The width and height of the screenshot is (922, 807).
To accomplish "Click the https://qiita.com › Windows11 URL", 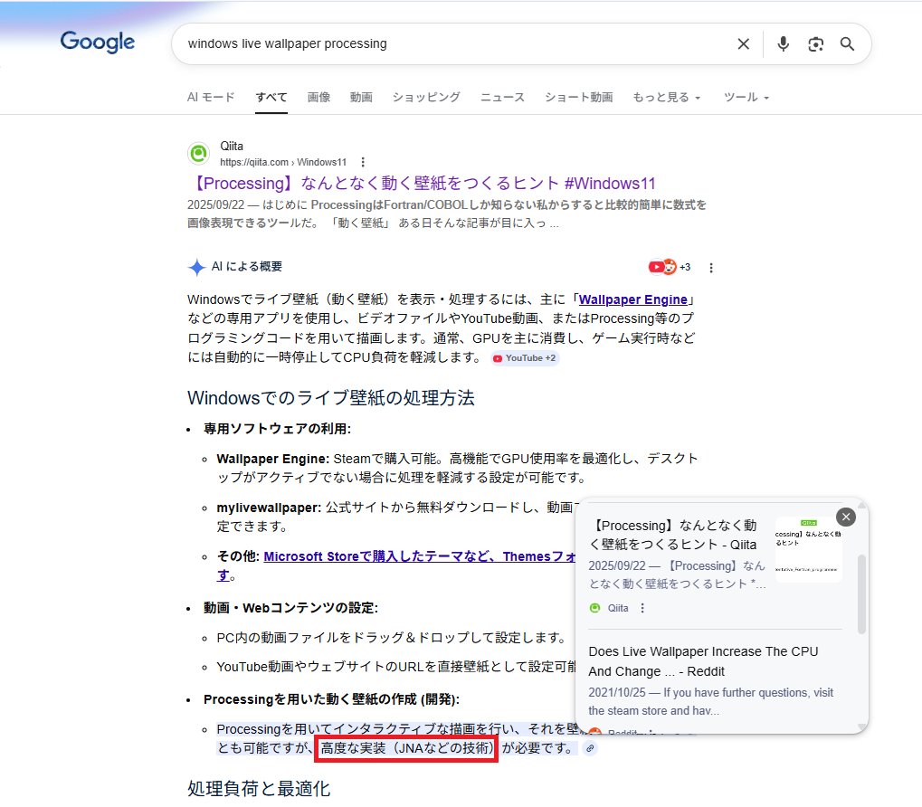I will [283, 162].
